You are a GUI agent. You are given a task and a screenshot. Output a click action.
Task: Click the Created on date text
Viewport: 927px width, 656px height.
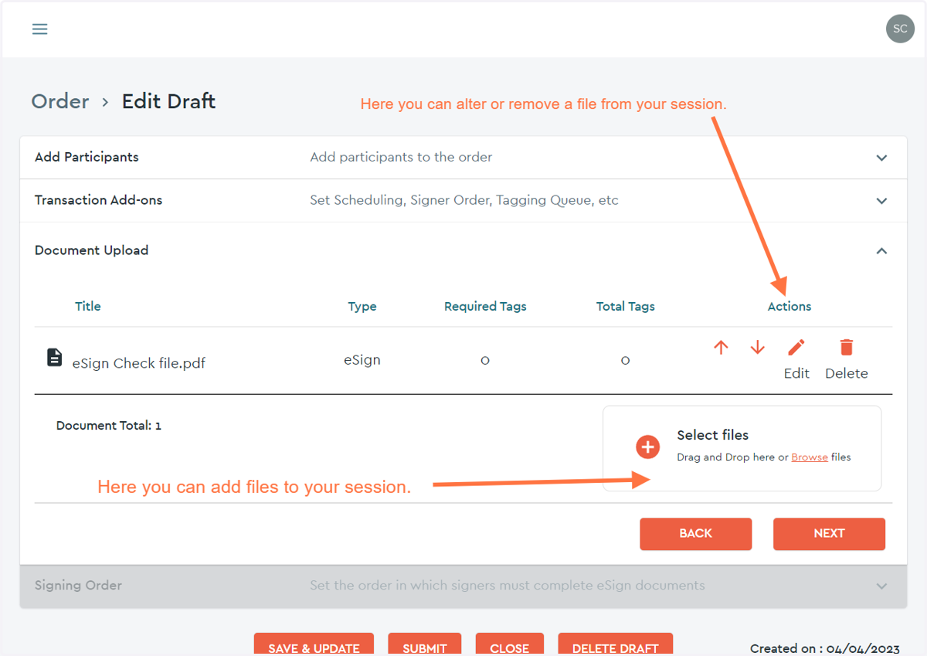825,648
